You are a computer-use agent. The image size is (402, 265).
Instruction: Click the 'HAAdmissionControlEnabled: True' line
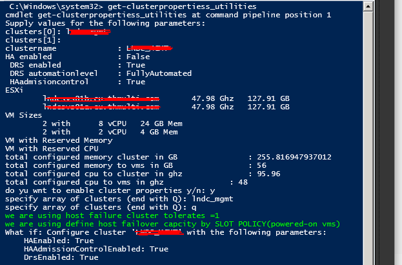[96, 249]
